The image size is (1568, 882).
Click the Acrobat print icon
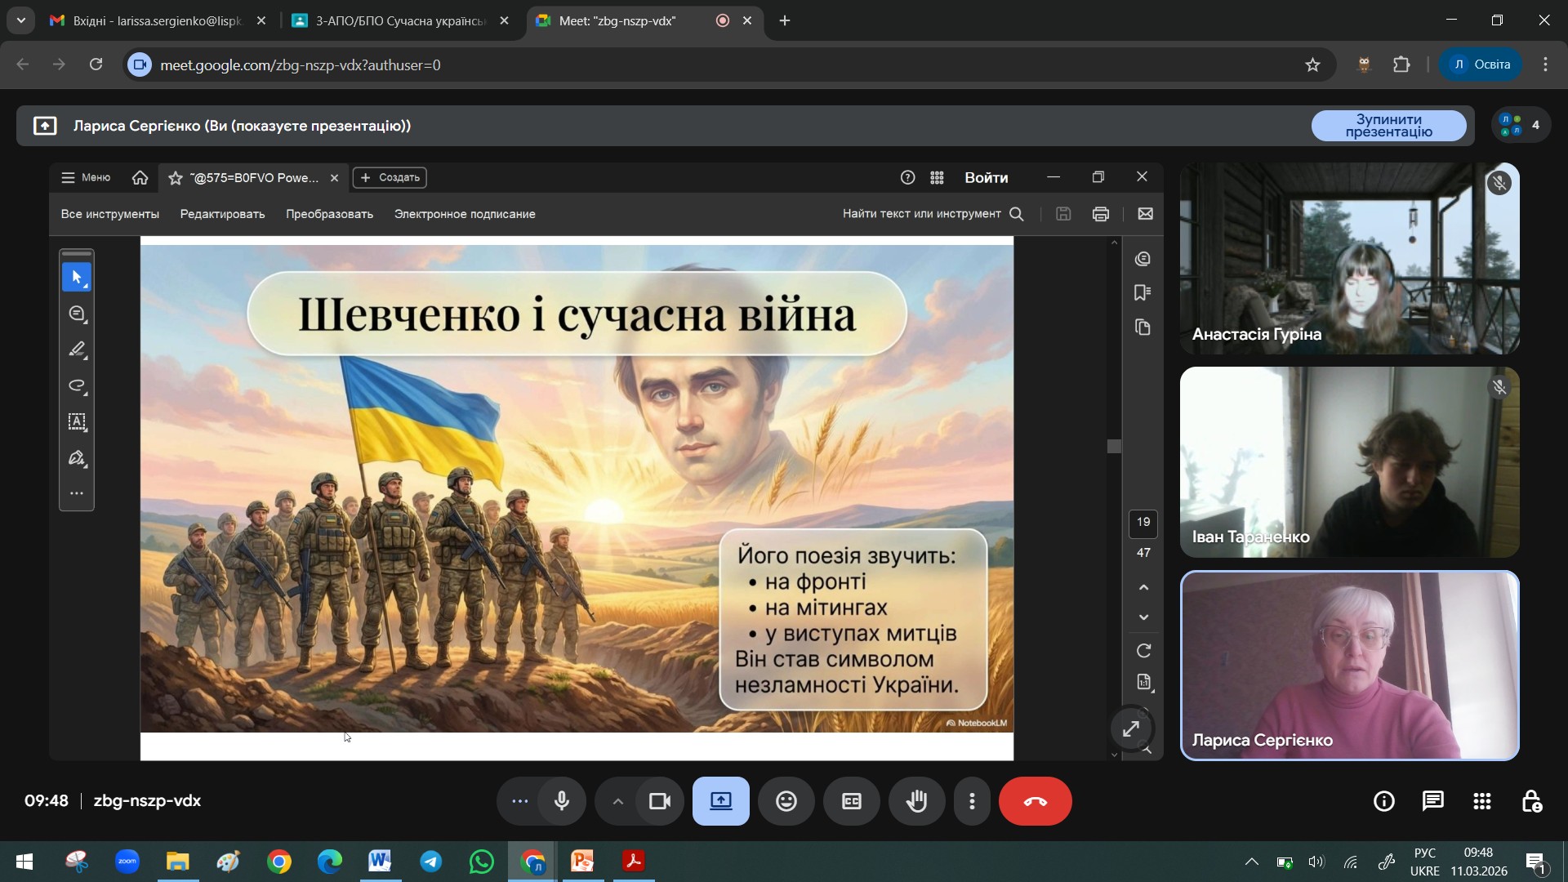point(1100,214)
